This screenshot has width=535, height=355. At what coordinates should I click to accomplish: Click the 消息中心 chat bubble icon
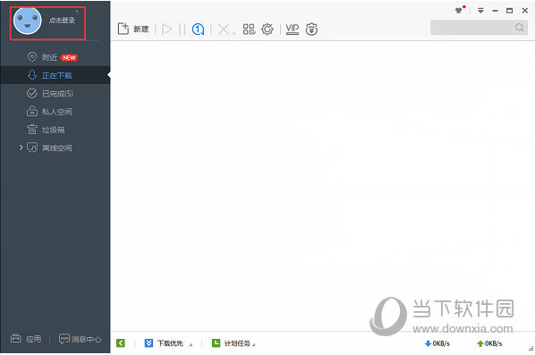tap(64, 338)
